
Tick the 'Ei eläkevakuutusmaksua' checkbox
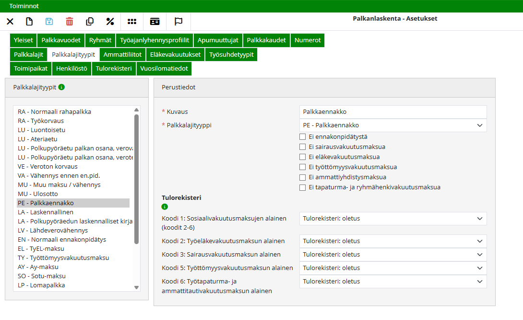302,157
